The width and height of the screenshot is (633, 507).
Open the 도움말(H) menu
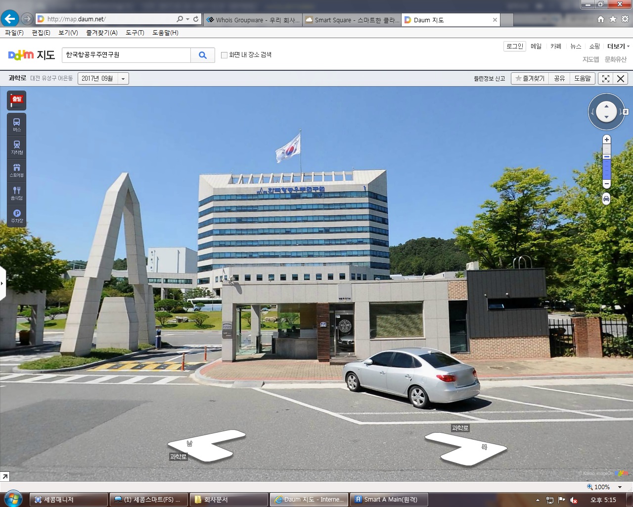[x=165, y=33]
